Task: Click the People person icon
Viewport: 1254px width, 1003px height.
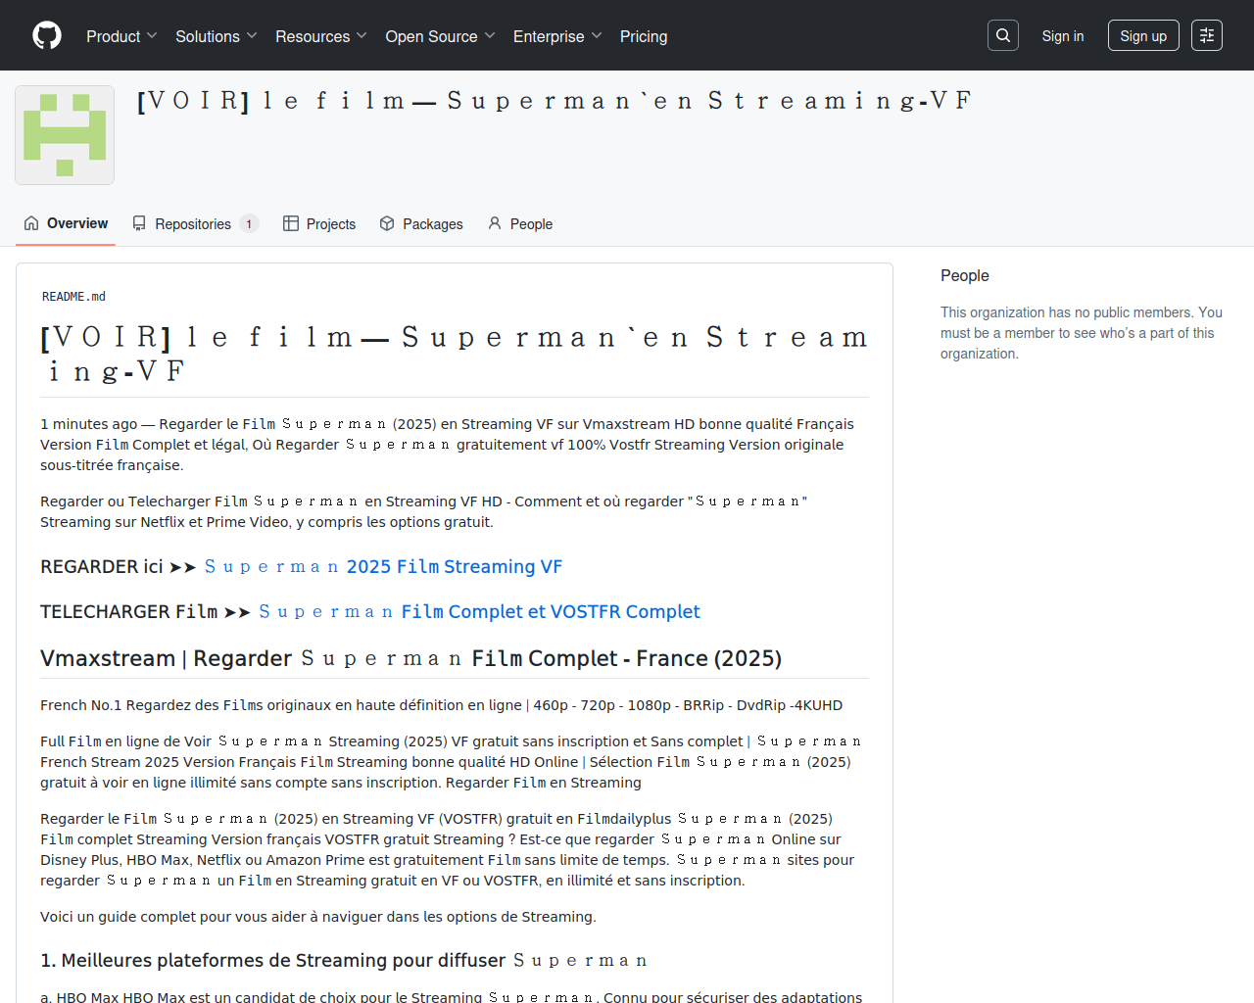Action: (x=495, y=223)
